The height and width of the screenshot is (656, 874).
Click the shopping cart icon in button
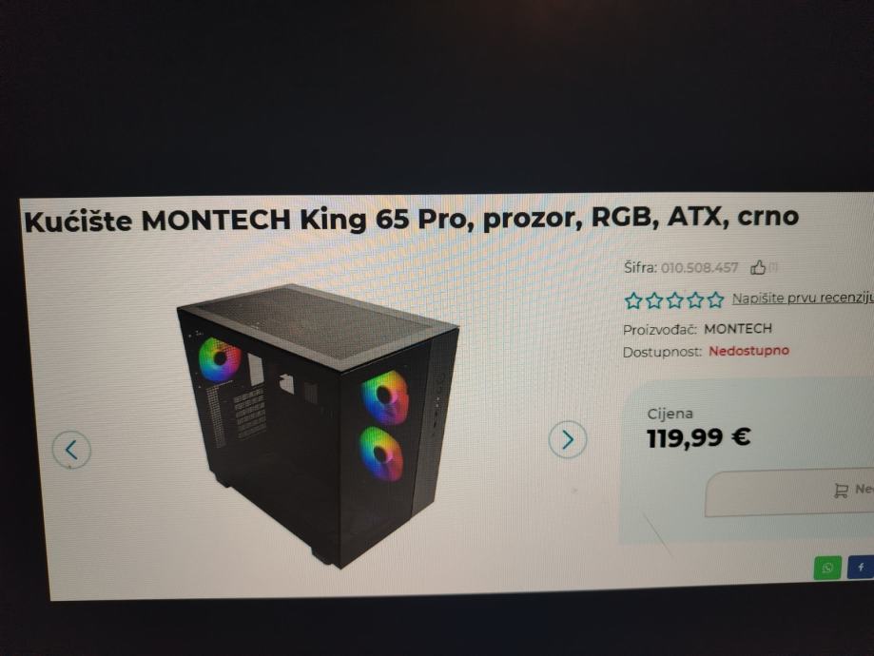click(x=841, y=491)
